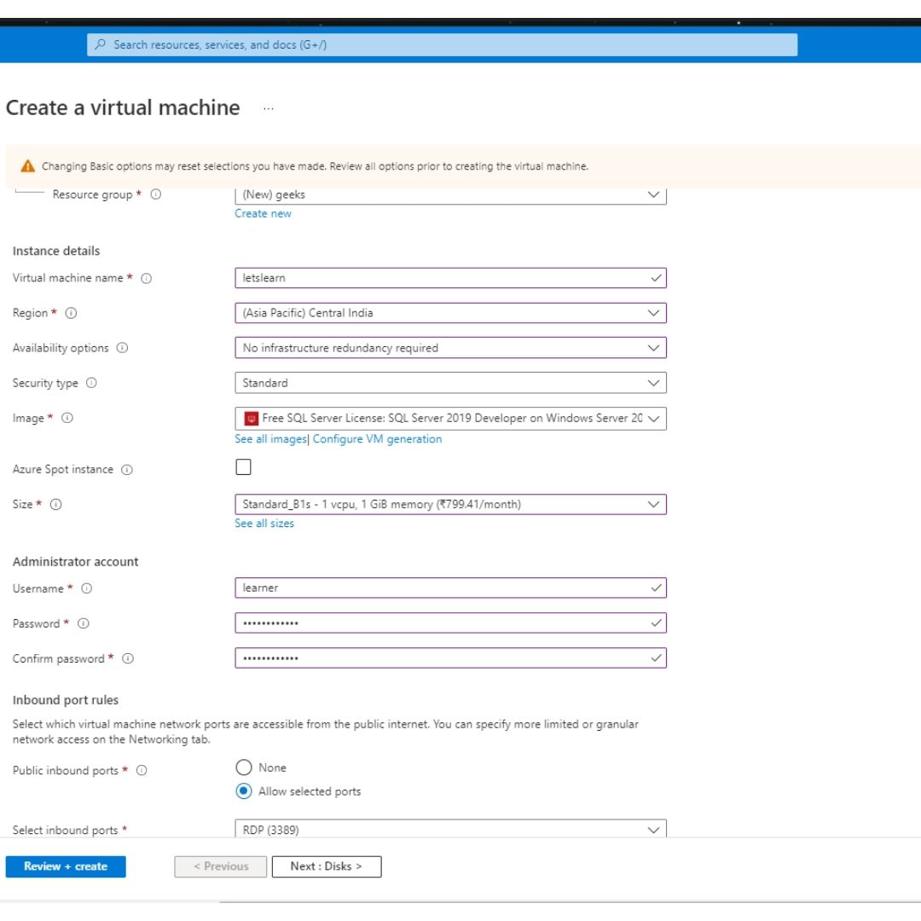Show info tooltip for Public inbound ports
Screen dimensions: 921x921
pyautogui.click(x=142, y=770)
